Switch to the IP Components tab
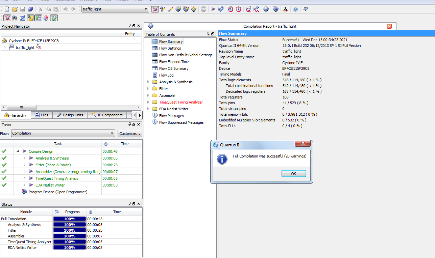Viewport: 435px width, 258px height. tap(107, 115)
